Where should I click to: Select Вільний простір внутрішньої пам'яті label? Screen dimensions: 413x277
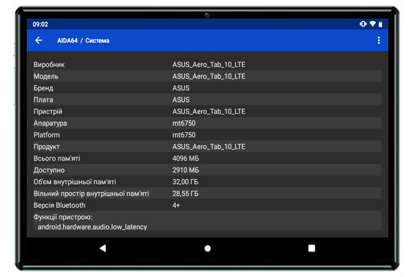[x=91, y=194]
